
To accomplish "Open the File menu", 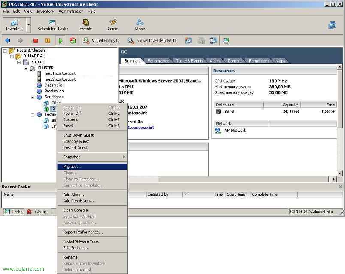I will tap(6, 11).
